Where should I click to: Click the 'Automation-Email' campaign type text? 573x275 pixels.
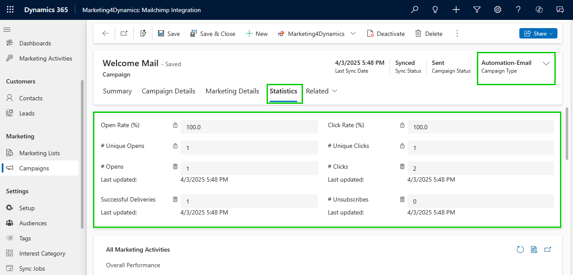(506, 63)
